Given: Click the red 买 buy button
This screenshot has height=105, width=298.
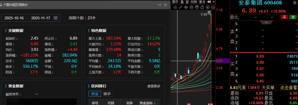Looking at the screenshot, I should pos(284,17).
